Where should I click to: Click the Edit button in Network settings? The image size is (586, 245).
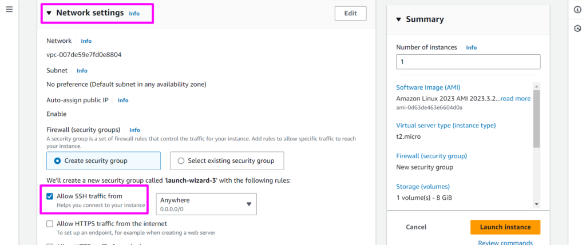(350, 14)
